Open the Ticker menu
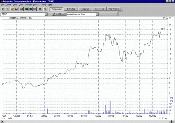Image resolution: width=175 pixels, height=123 pixels. 8,5
